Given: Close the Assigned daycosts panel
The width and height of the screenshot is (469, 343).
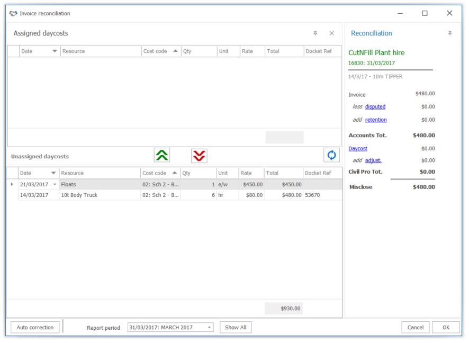Looking at the screenshot, I should click(x=332, y=33).
